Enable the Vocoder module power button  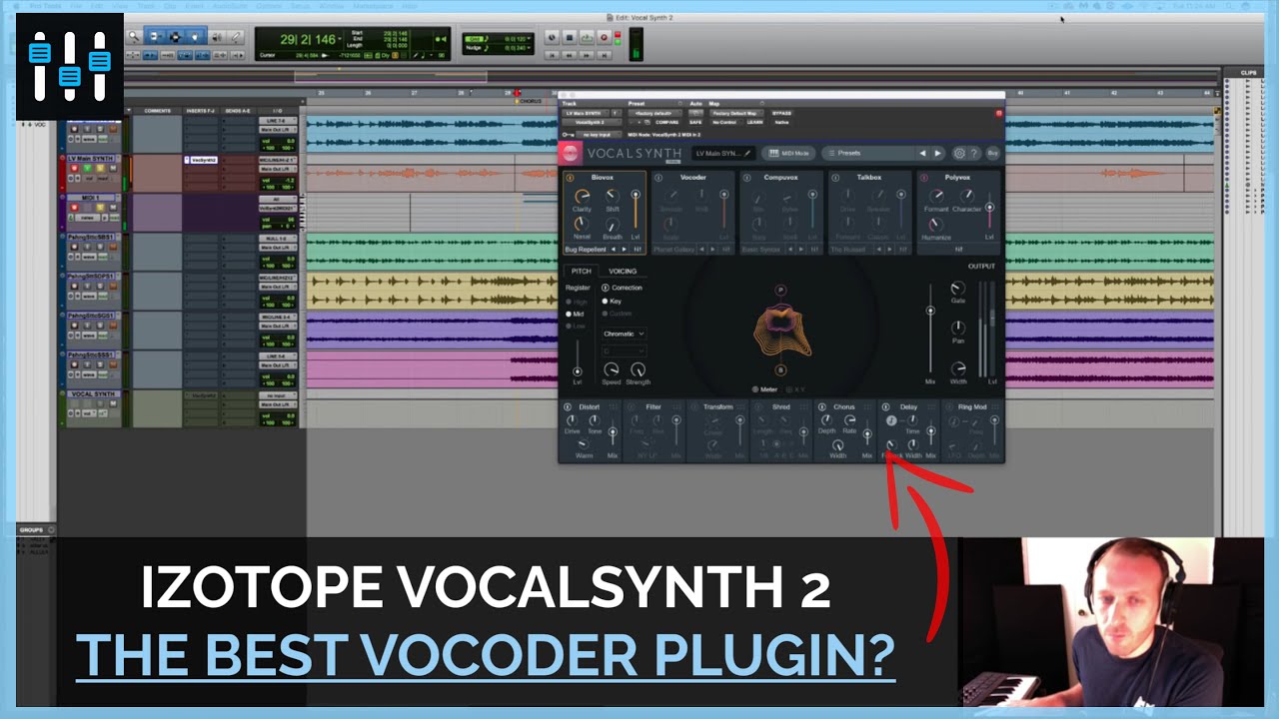658,178
